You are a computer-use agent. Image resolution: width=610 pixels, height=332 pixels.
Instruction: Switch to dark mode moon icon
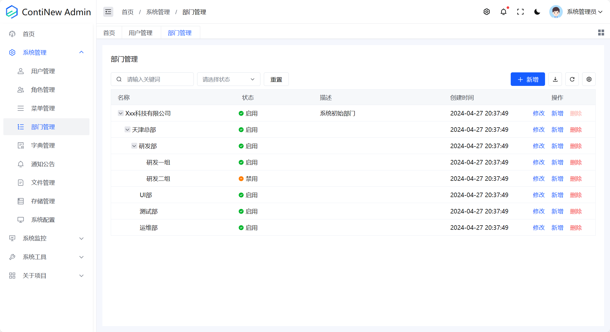[x=537, y=12]
